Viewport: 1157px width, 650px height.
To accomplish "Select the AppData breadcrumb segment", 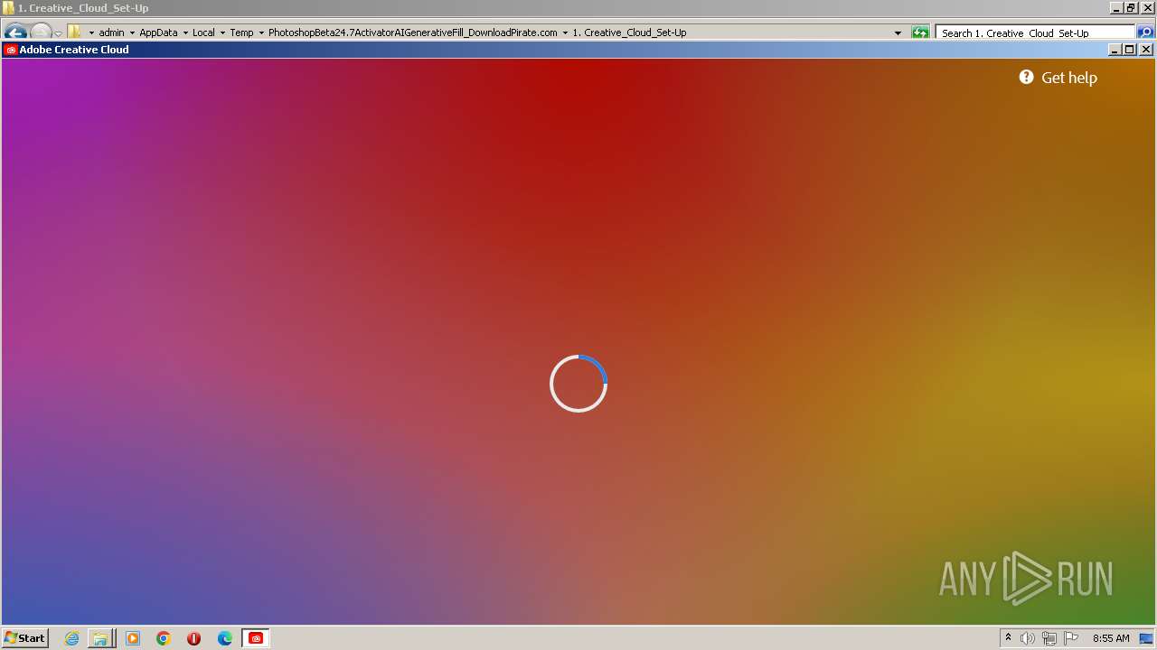I will (x=158, y=32).
